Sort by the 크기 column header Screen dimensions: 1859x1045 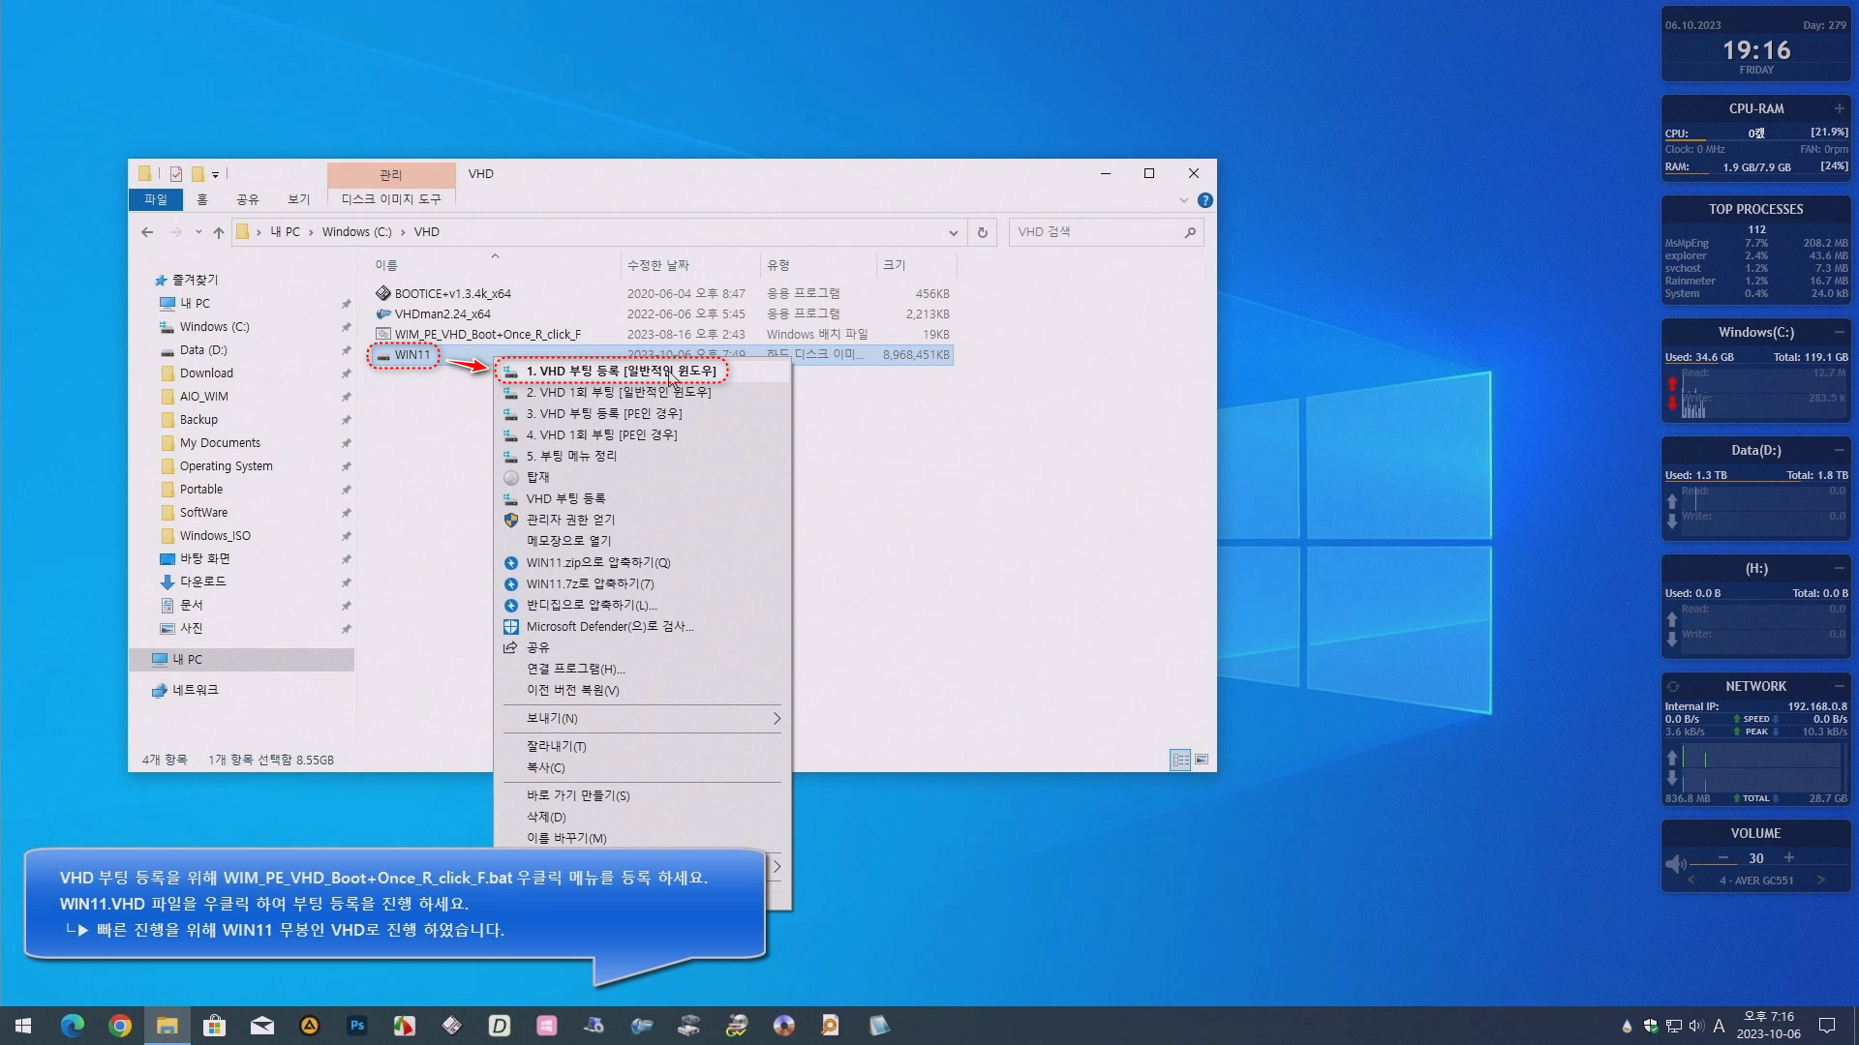(916, 265)
